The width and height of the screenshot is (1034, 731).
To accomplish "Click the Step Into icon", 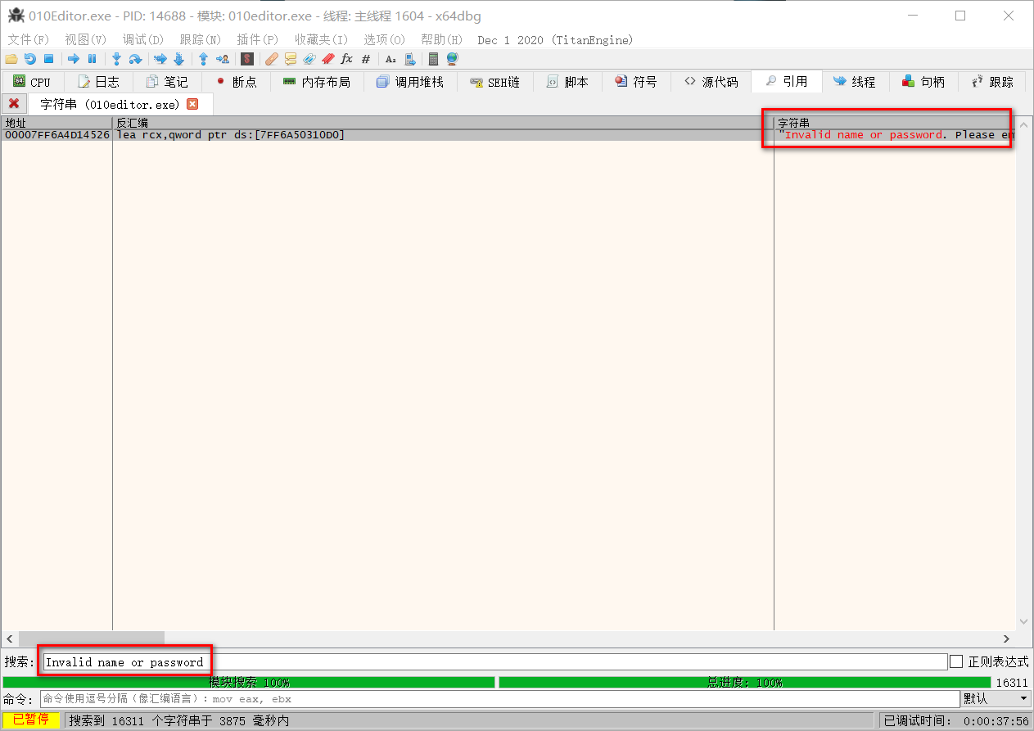I will 116,59.
